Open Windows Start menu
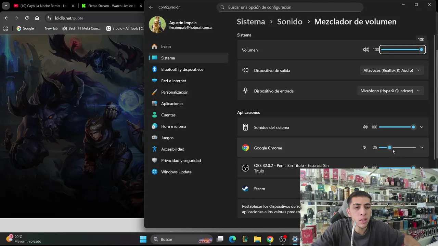Viewport: 438px width, 246px height. [x=143, y=239]
